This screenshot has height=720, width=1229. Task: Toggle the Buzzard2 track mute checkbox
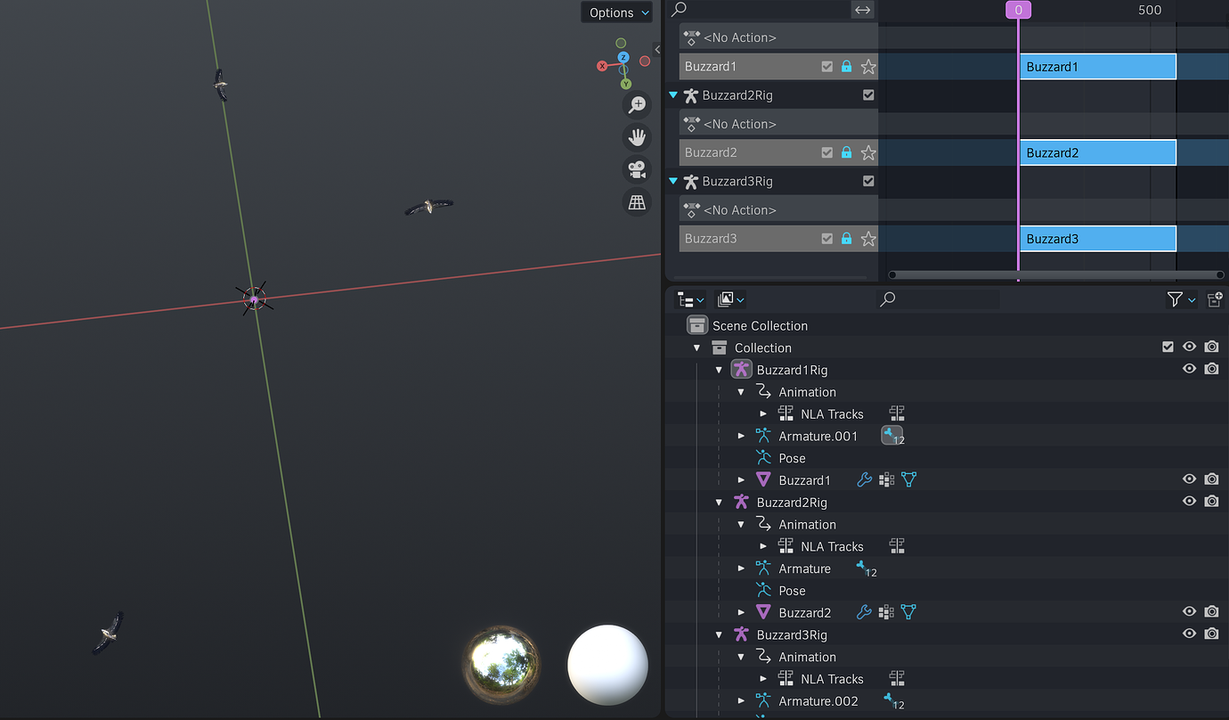click(x=827, y=152)
